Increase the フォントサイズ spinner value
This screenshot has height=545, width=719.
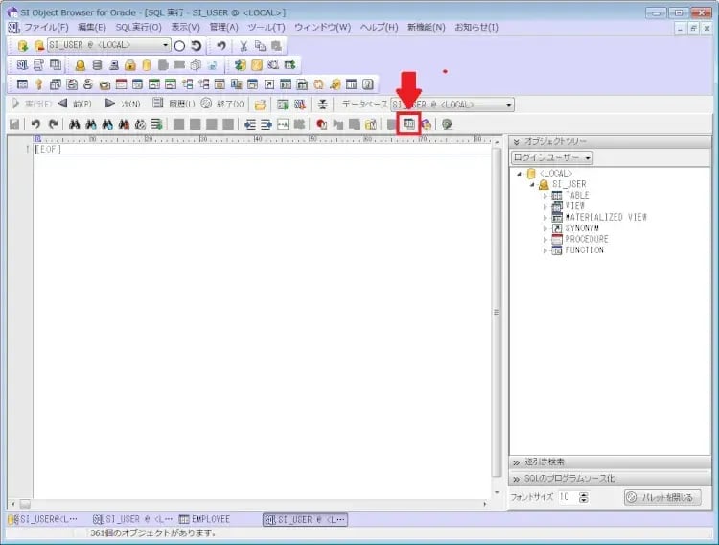584,494
